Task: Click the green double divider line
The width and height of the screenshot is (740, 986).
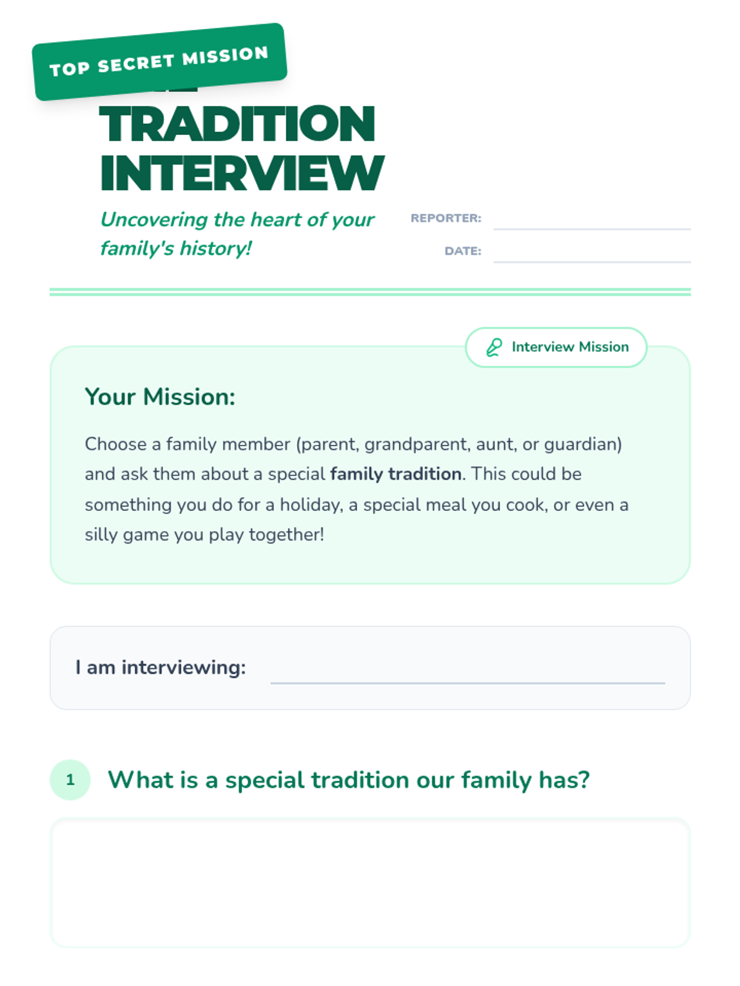Action: (x=370, y=292)
